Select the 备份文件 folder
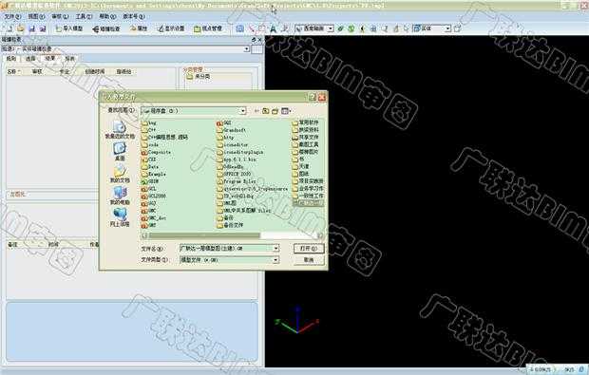 (x=230, y=225)
